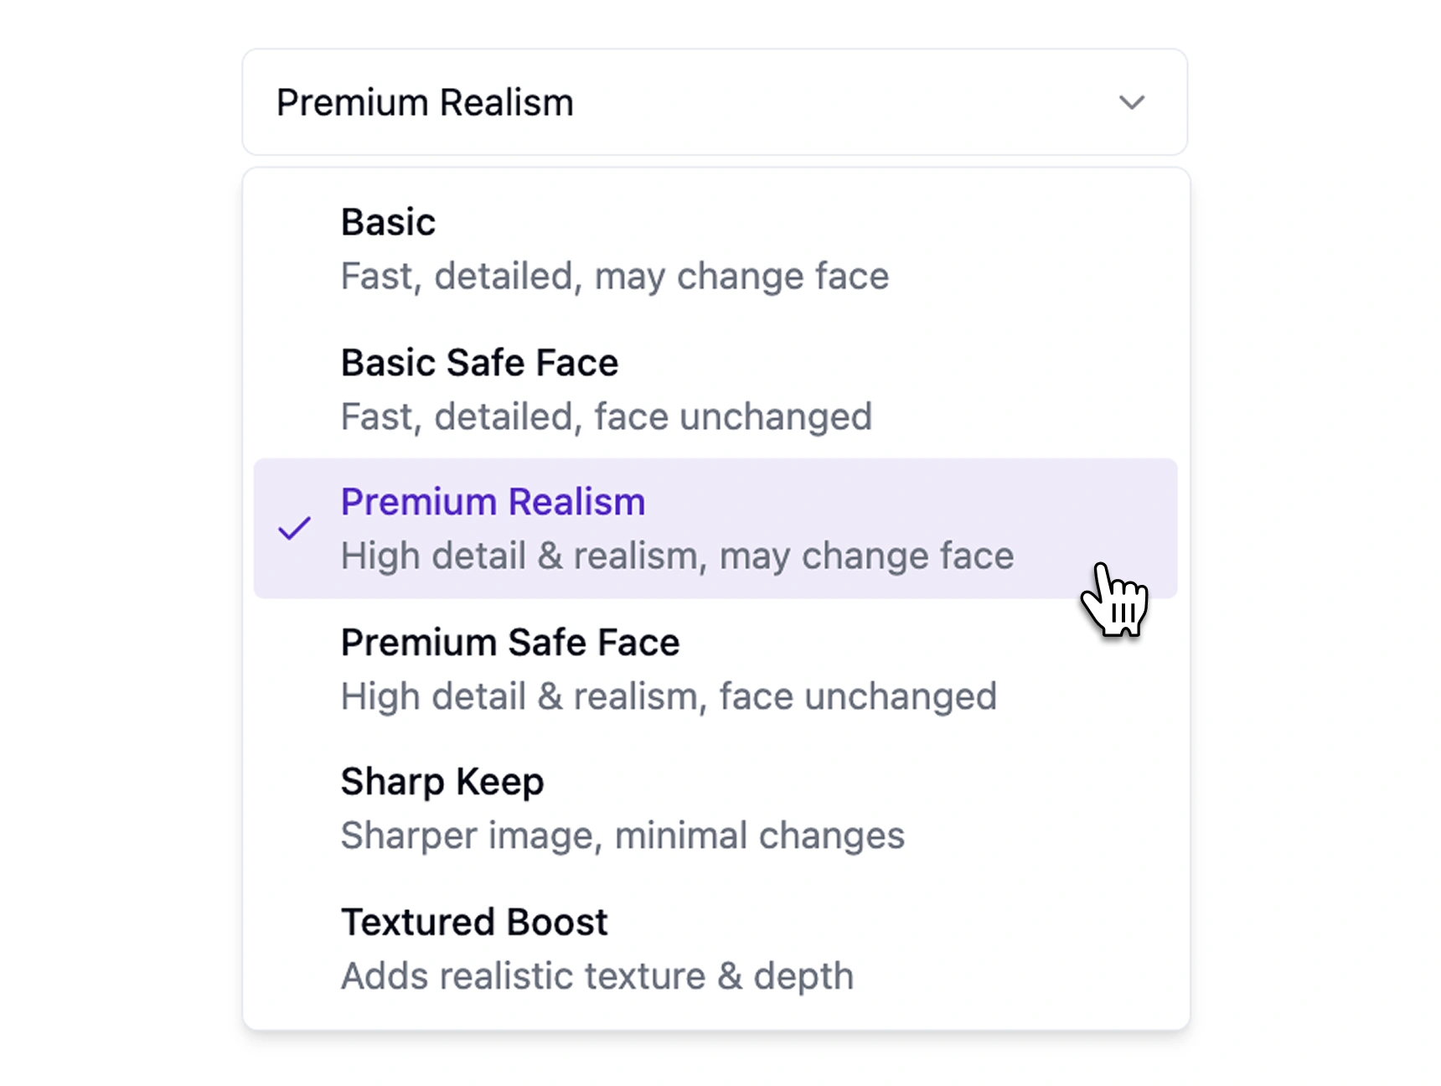1441x1086 pixels.
Task: Click the selected value text in the closed dropdown header
Action: (x=425, y=103)
